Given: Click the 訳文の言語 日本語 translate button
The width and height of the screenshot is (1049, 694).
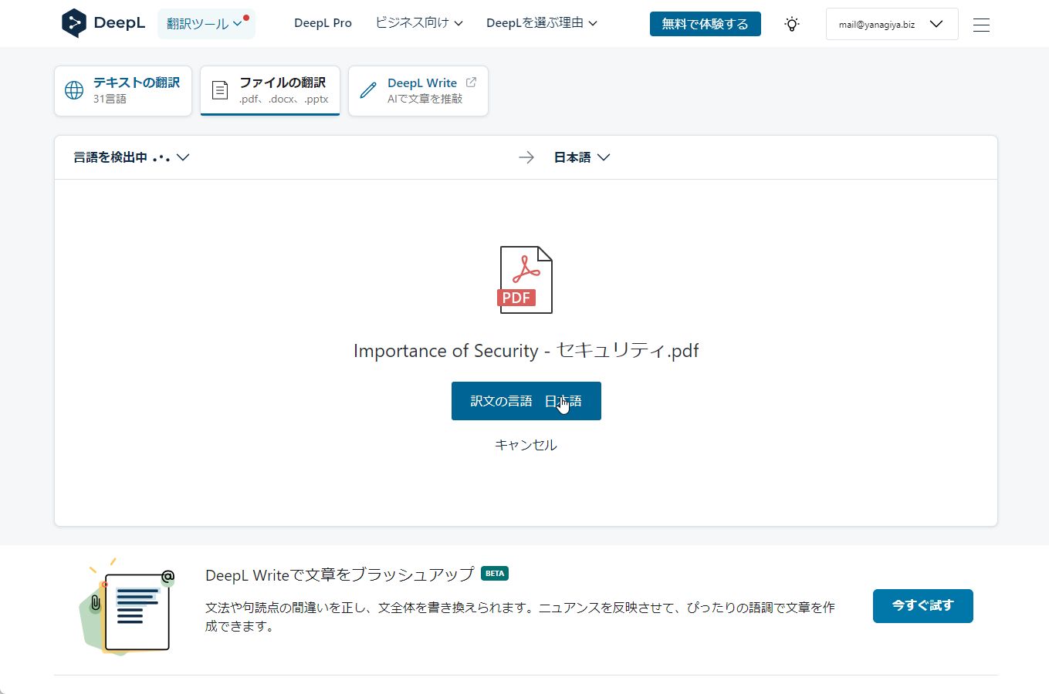Looking at the screenshot, I should coord(526,401).
